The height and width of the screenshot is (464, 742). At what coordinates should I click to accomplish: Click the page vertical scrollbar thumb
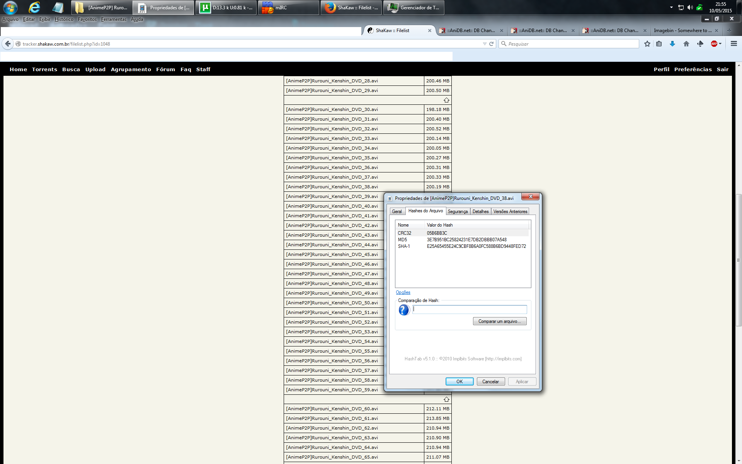click(739, 260)
